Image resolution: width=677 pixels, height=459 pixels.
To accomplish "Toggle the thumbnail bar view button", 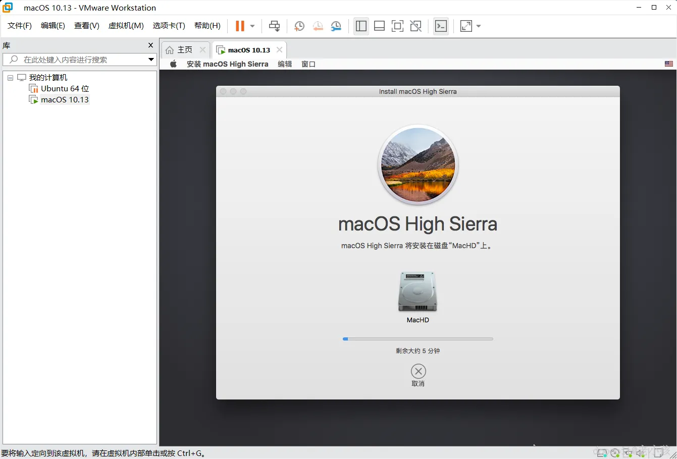I will [x=379, y=26].
